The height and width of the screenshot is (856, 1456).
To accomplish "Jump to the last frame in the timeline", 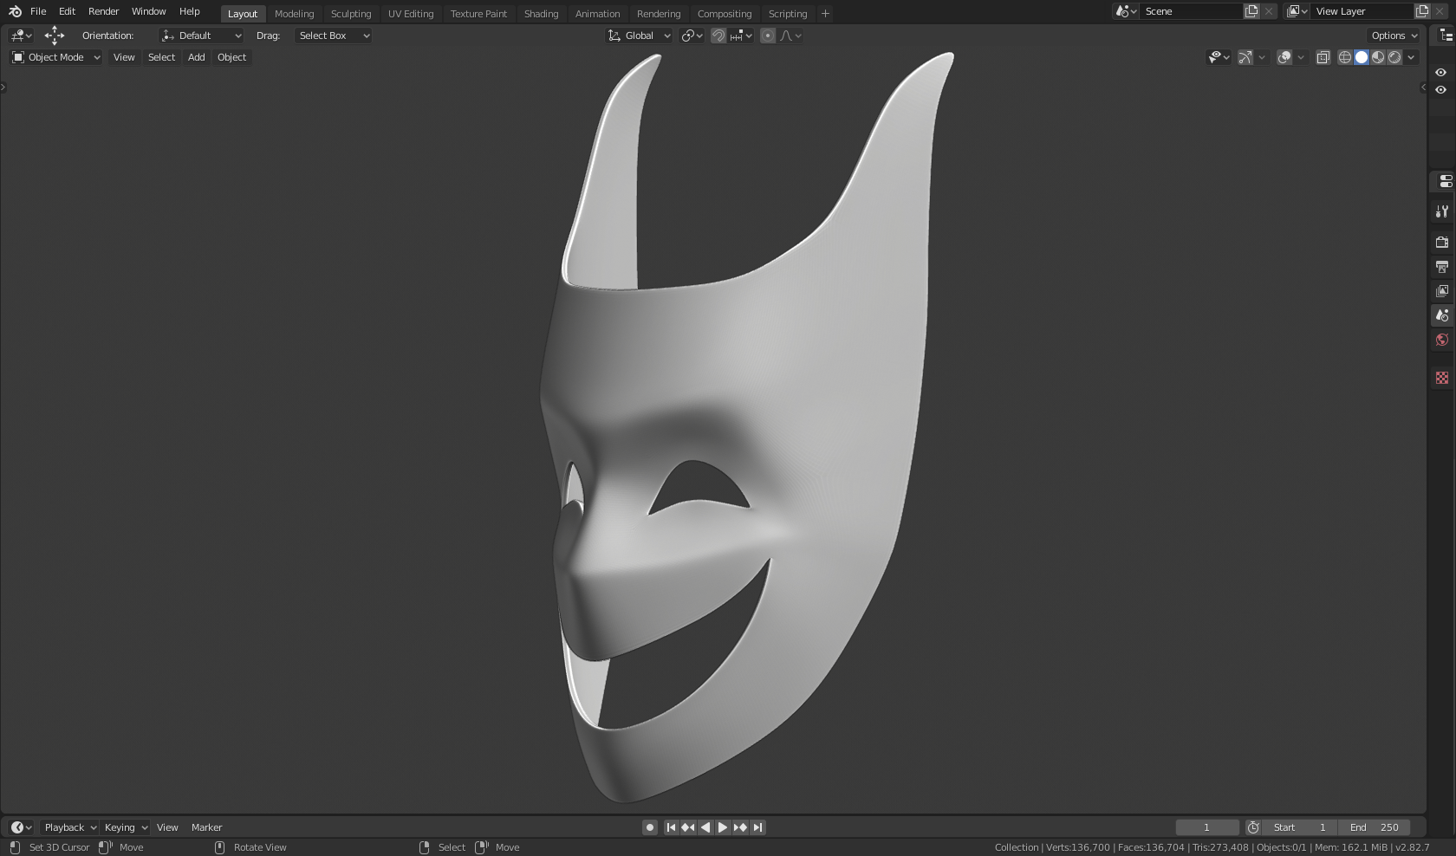I will pos(757,827).
